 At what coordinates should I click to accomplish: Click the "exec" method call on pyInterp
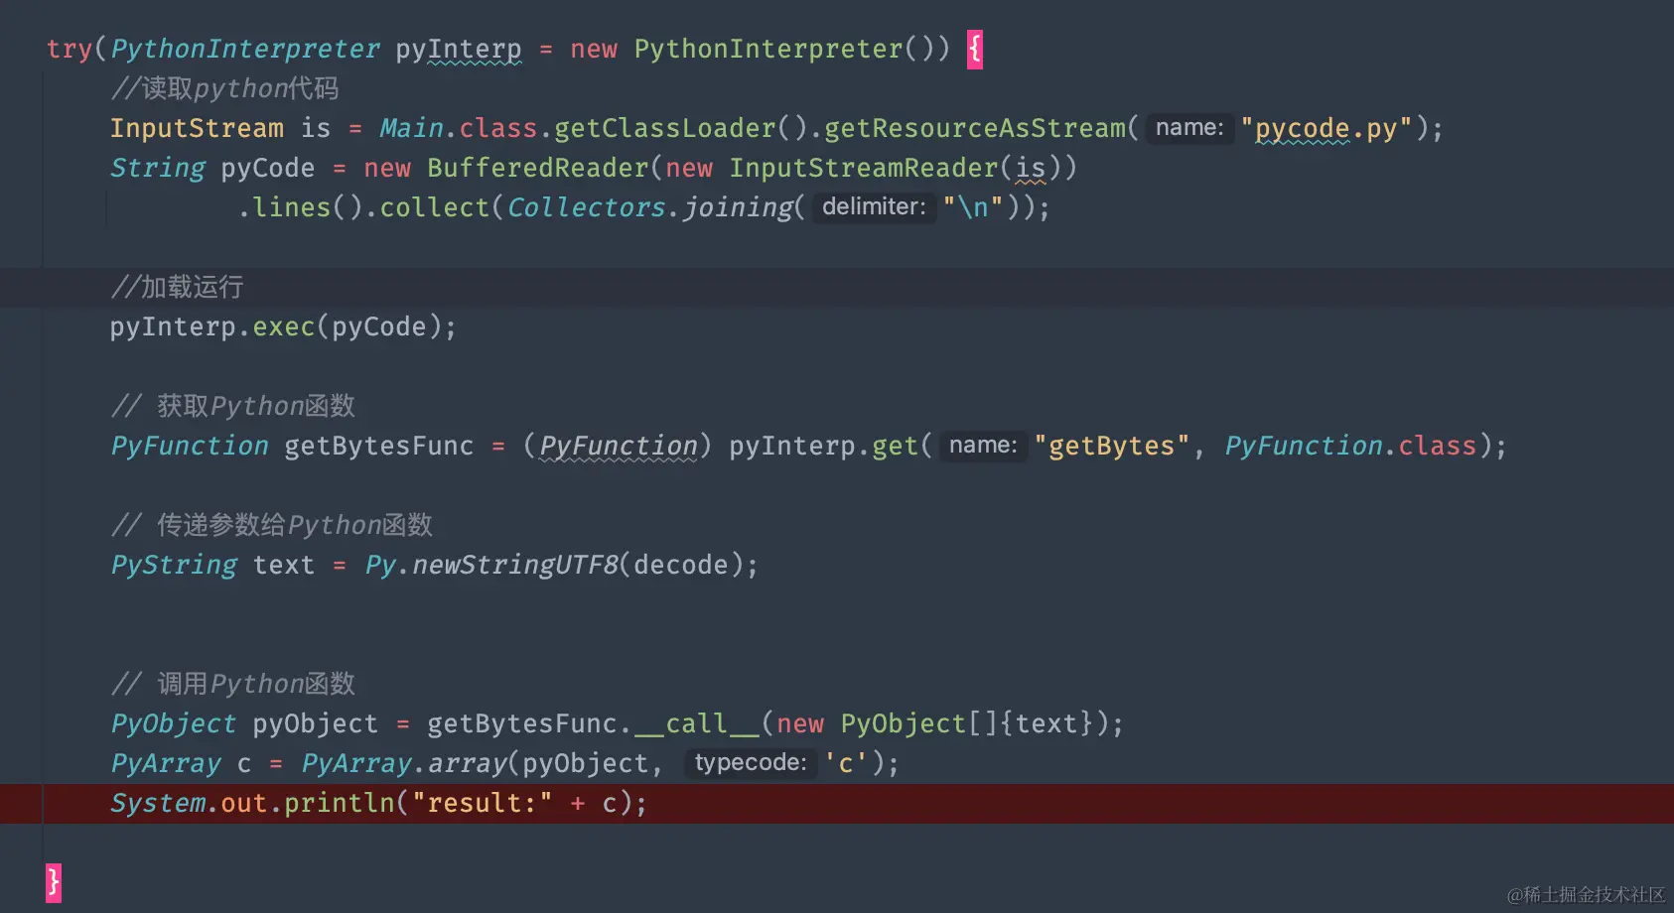284,326
